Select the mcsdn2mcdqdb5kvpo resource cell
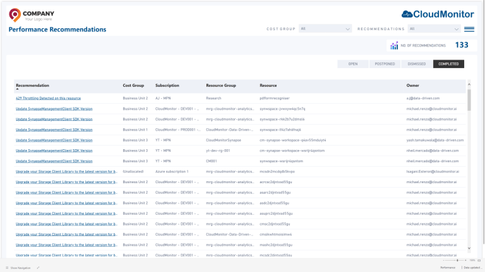Image resolution: width=485 pixels, height=272 pixels. (x=277, y=171)
